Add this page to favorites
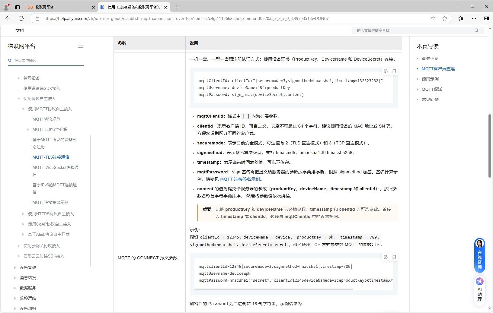493x313 pixels. (x=445, y=18)
